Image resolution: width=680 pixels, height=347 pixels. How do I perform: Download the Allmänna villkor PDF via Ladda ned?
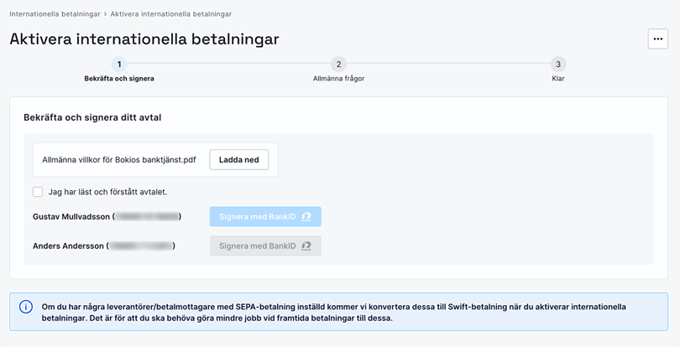pos(239,160)
